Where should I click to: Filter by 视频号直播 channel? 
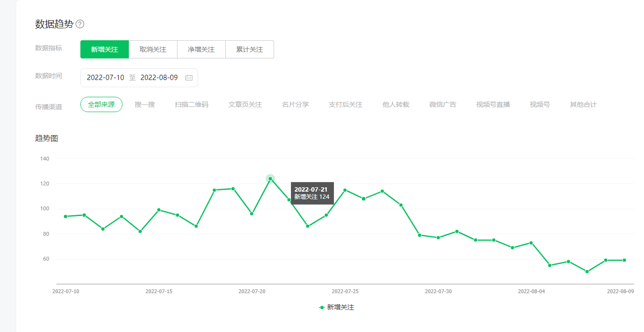click(x=493, y=104)
